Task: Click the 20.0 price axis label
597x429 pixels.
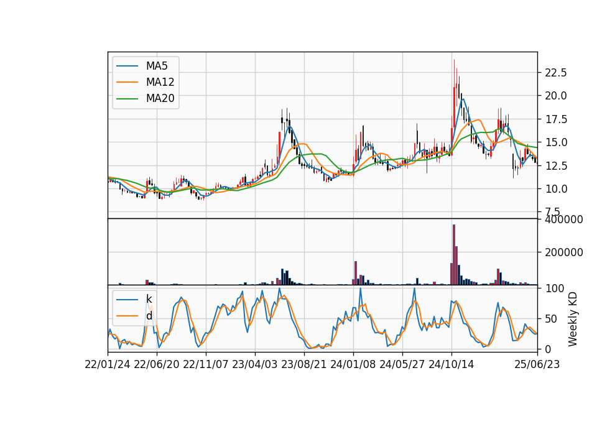Action: pos(556,96)
